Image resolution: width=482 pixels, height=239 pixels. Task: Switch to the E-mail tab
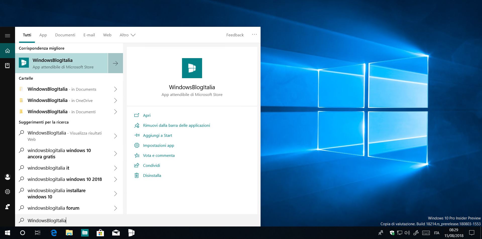pos(89,35)
